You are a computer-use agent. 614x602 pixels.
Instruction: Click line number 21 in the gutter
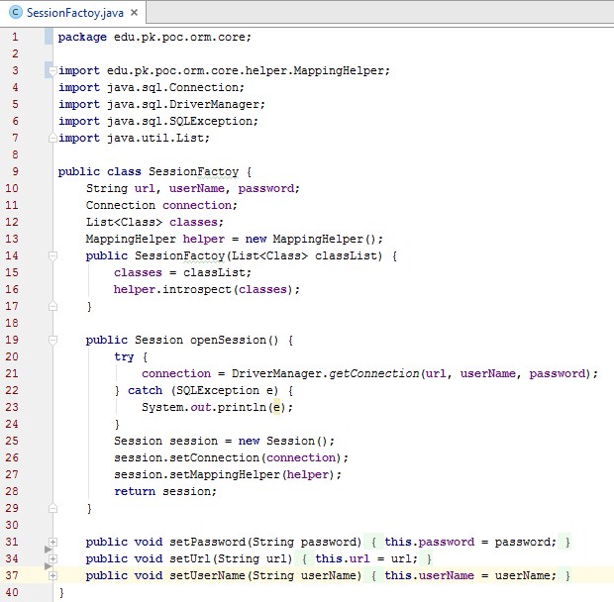click(12, 373)
